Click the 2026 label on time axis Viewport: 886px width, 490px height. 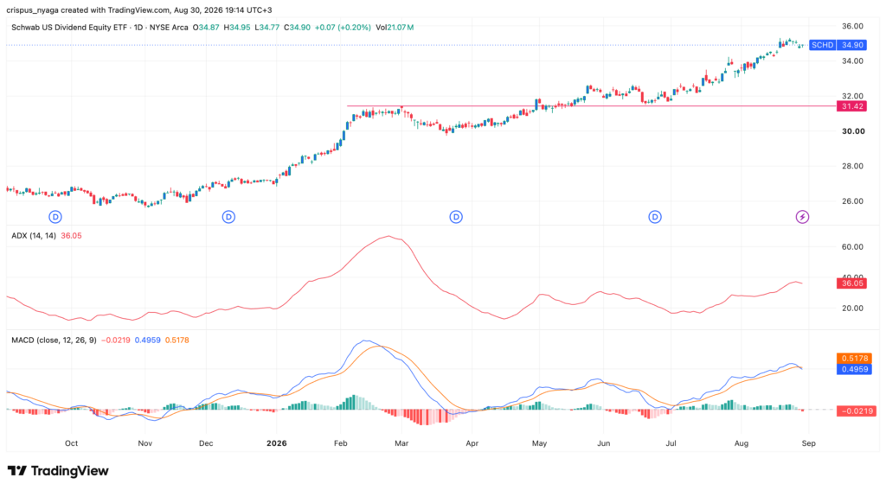tap(276, 443)
